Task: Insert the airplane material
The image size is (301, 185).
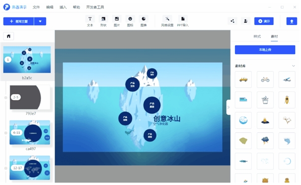Action: (287, 79)
